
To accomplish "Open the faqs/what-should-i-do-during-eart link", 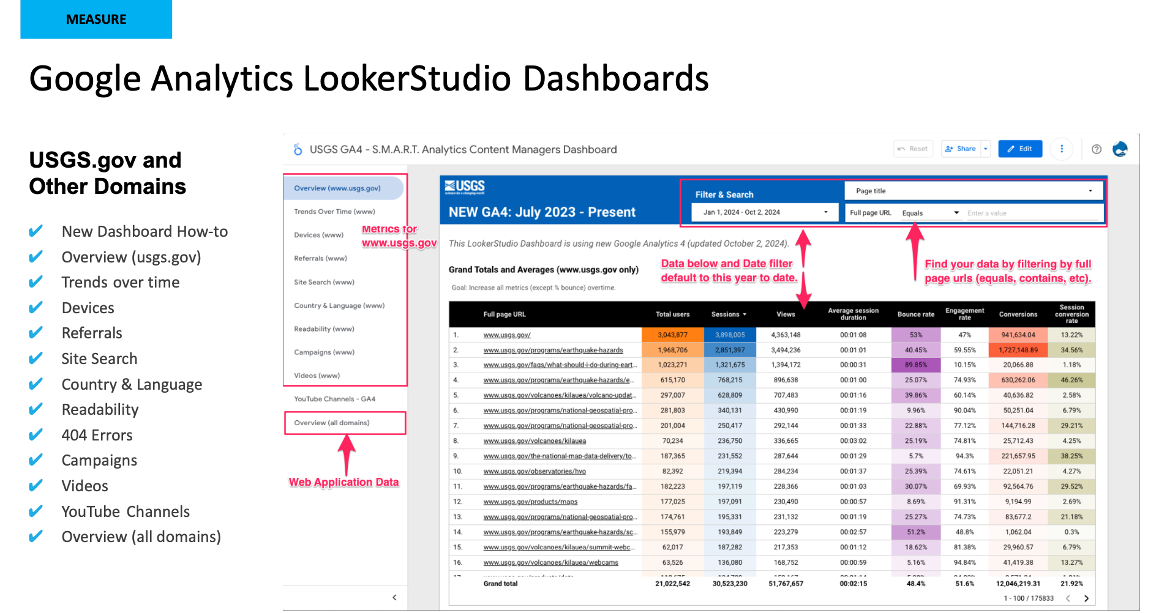I will tap(560, 365).
